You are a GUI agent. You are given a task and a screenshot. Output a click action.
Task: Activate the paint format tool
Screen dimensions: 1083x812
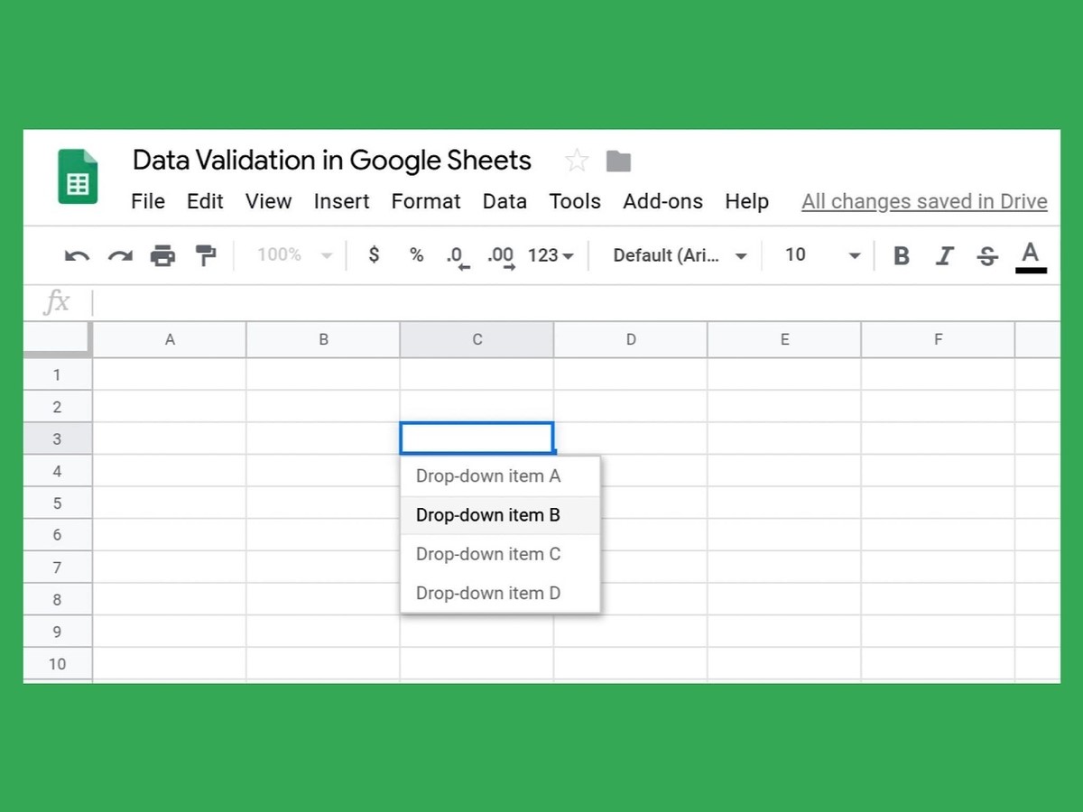[x=206, y=255]
